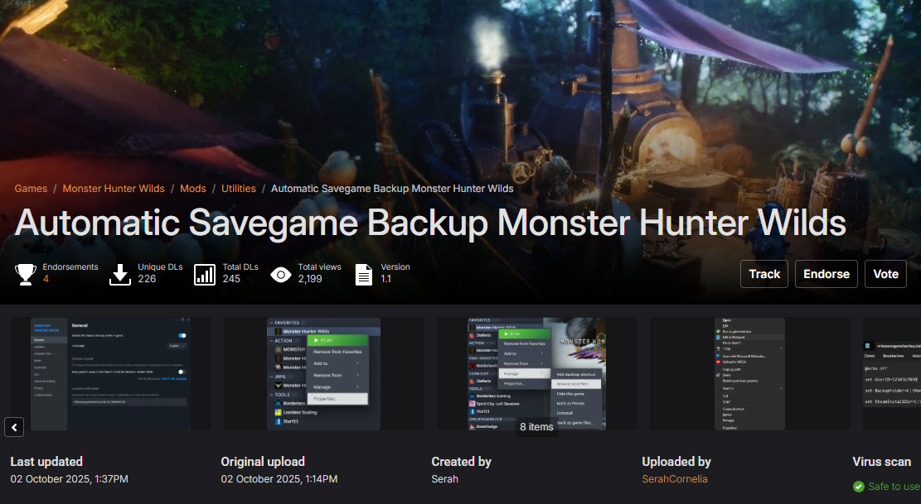This screenshot has height=504, width=921.
Task: Click the creator name Serah
Action: coord(444,479)
